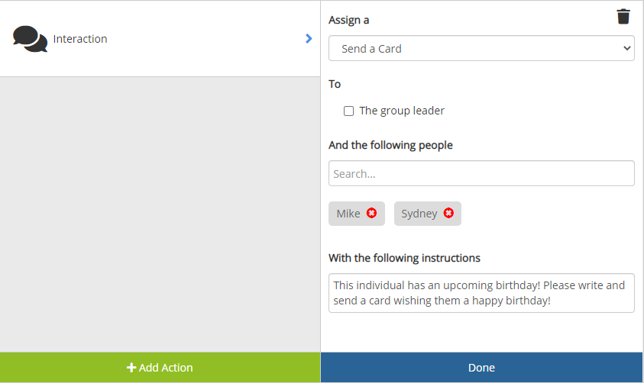Click the arrow on the Assign a select
This screenshot has width=644, height=383.
627,48
